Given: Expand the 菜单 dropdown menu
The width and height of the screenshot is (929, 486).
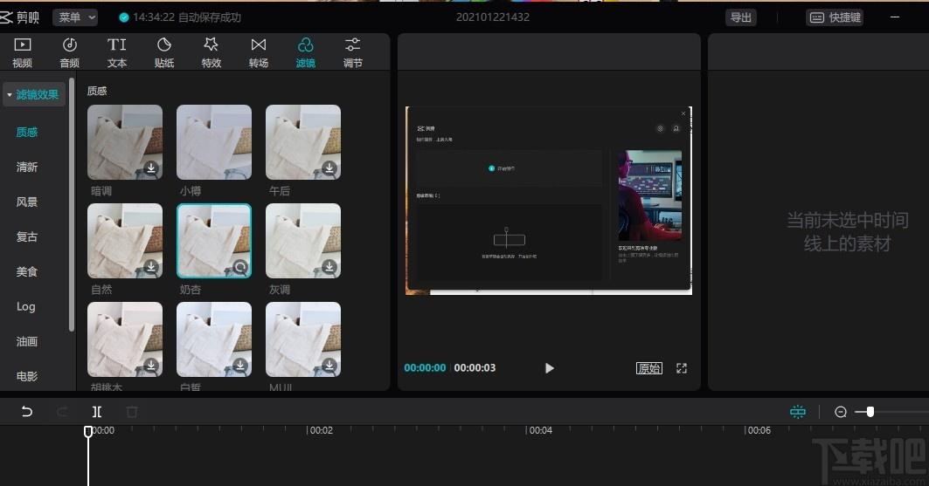Looking at the screenshot, I should (x=75, y=17).
